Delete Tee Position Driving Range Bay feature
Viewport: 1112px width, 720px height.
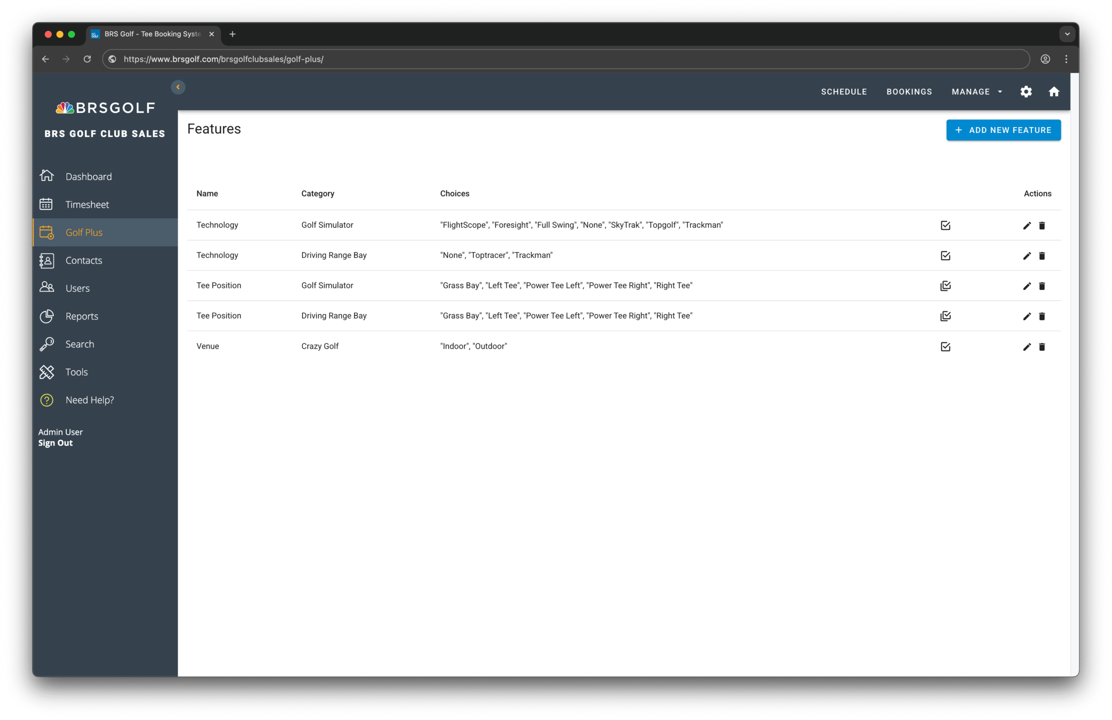(1042, 316)
